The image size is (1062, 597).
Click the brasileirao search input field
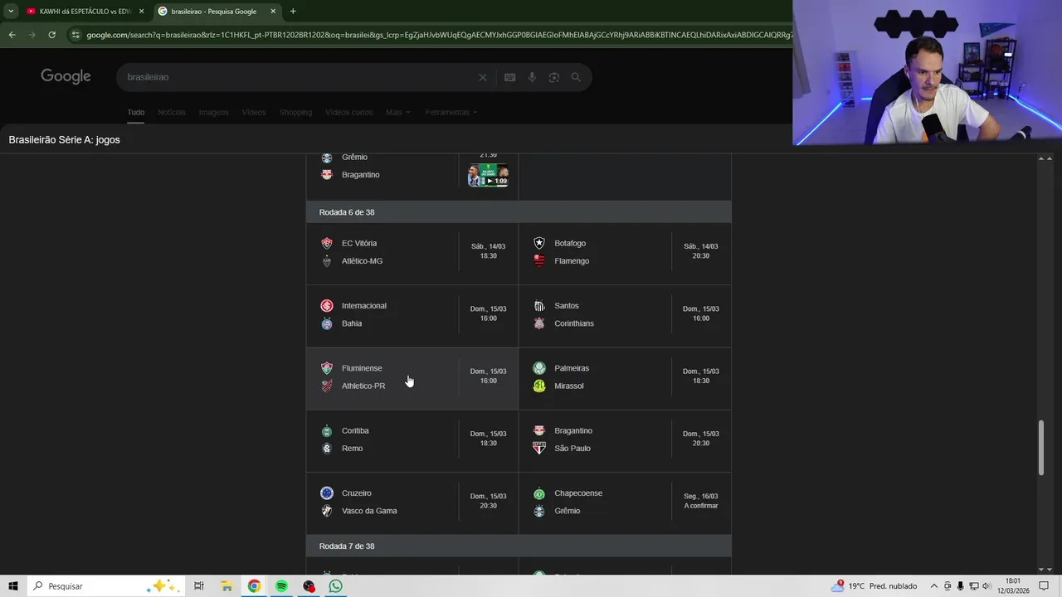point(299,77)
